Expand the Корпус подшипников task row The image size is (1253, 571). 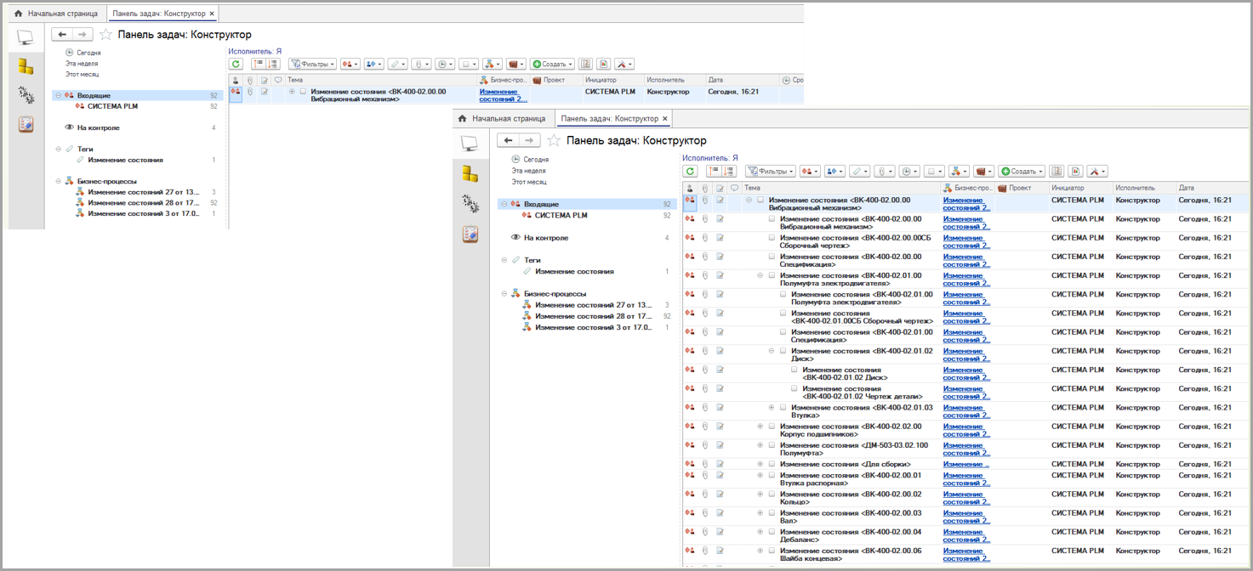coord(760,426)
